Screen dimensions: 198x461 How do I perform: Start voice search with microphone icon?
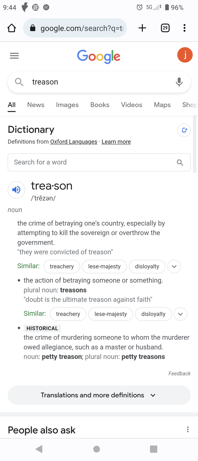click(x=179, y=82)
